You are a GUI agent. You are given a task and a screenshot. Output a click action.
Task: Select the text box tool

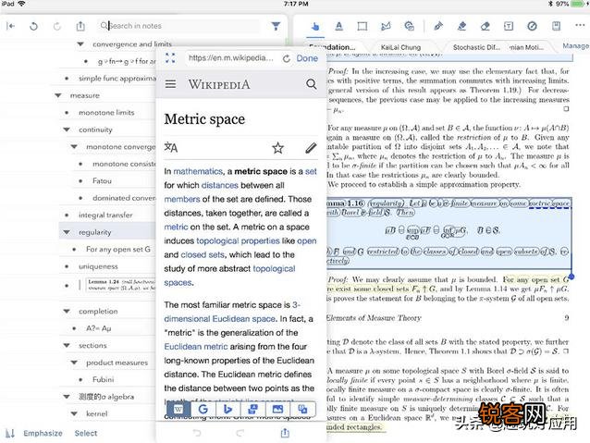click(x=509, y=26)
